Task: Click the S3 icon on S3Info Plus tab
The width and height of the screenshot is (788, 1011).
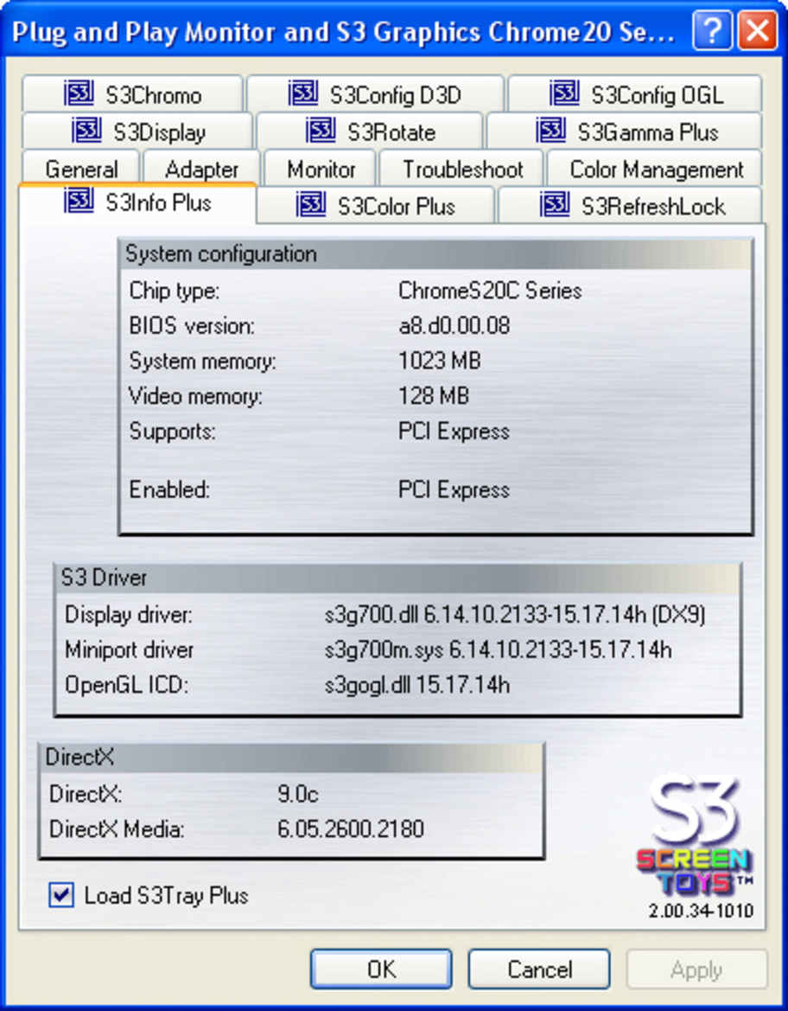Action: 79,201
